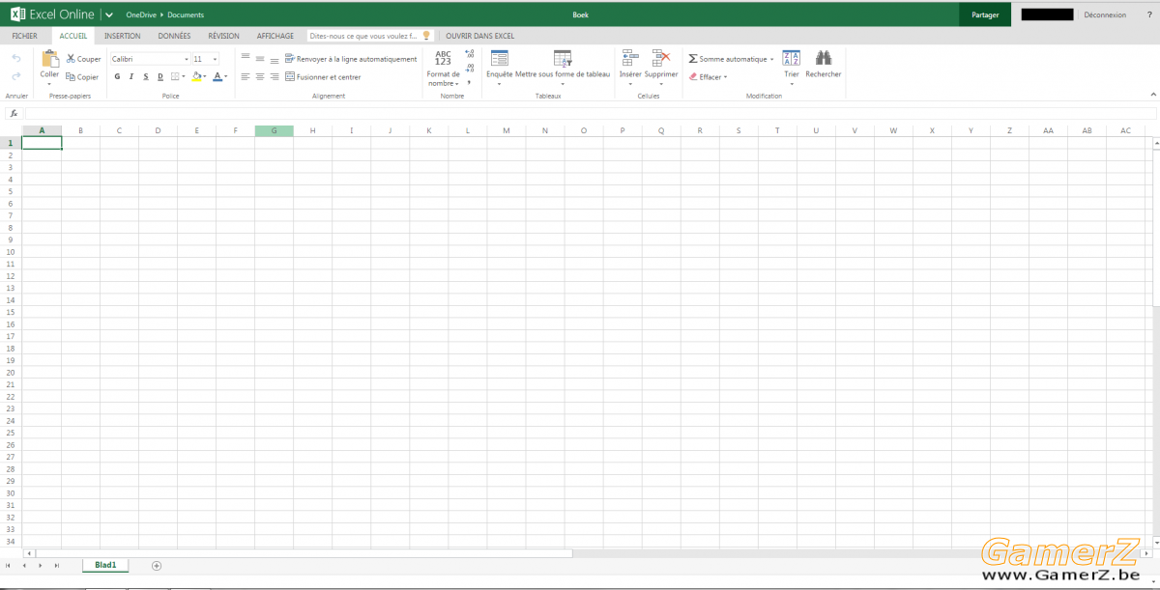
Task: Copy selection with Copier
Action: 82,77
